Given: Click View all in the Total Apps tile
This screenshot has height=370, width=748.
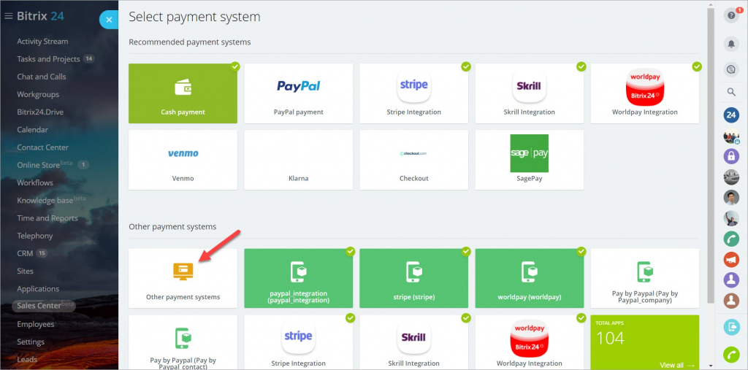Looking at the screenshot, I should coord(676,365).
